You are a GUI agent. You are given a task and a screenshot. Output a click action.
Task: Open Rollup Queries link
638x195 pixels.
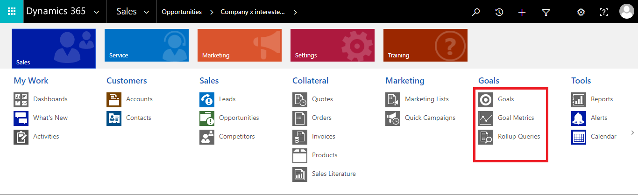click(519, 136)
